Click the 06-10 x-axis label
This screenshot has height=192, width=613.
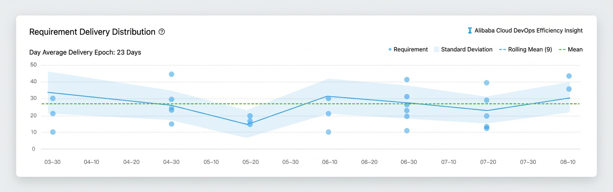(x=330, y=162)
